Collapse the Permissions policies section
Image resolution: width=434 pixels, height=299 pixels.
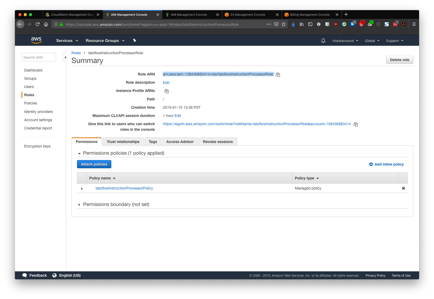(x=79, y=153)
